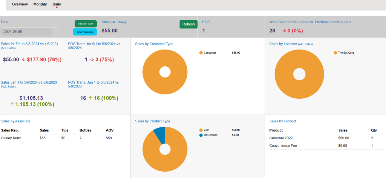386x178 pixels.
Task: Click the date field showing 2024-05-06
Action: (x=26, y=32)
